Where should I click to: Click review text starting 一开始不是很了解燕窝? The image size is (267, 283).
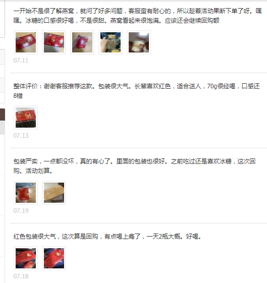click(138, 16)
